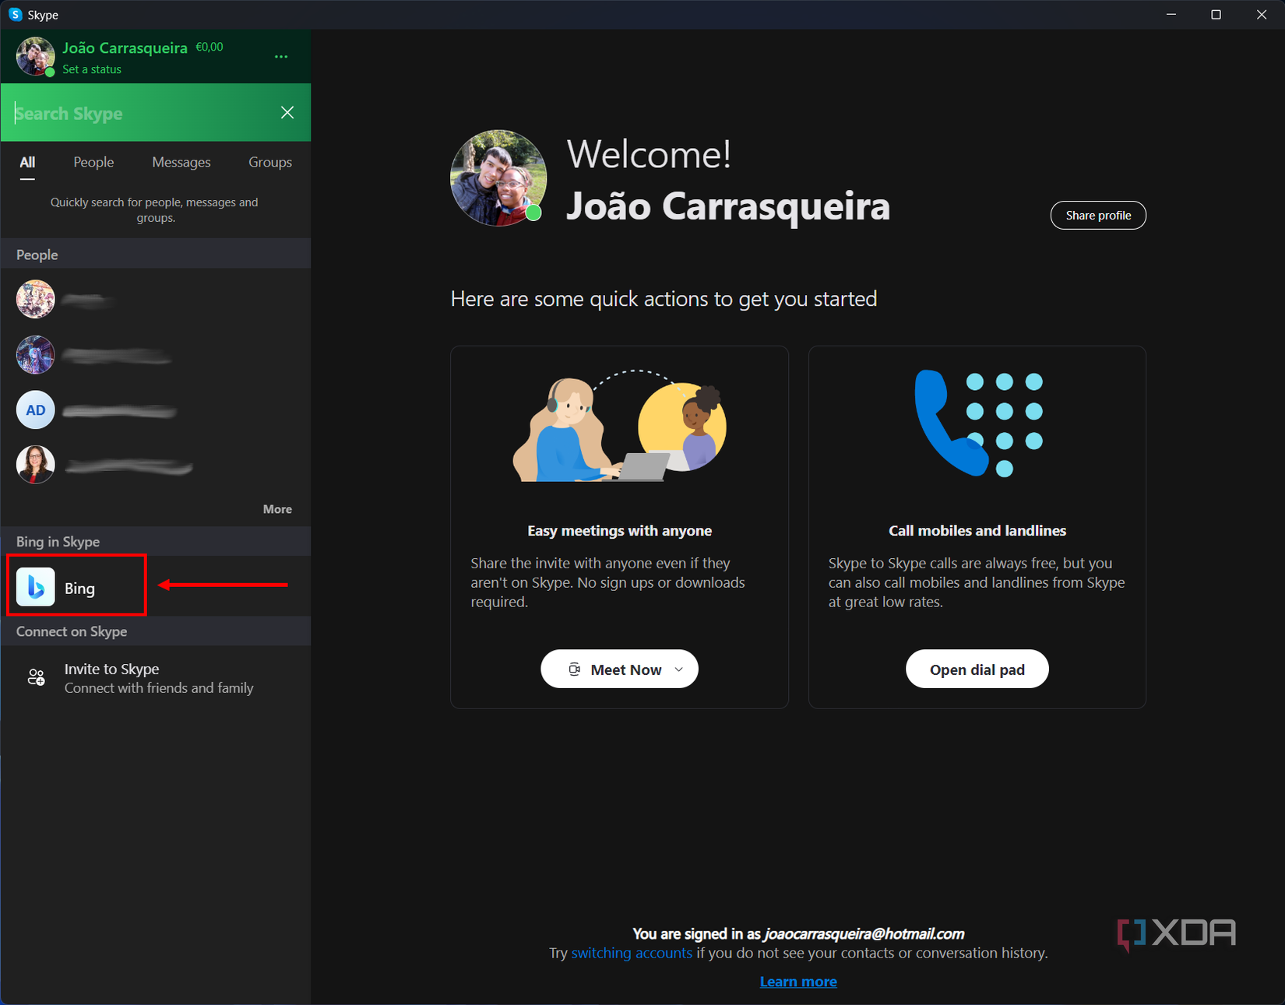
Task: Open the More options ellipsis menu
Action: (281, 57)
